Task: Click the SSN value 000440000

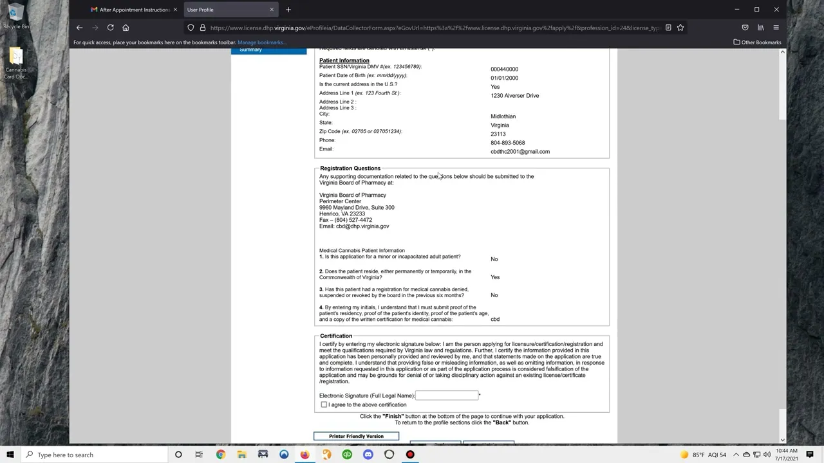Action: (x=504, y=69)
